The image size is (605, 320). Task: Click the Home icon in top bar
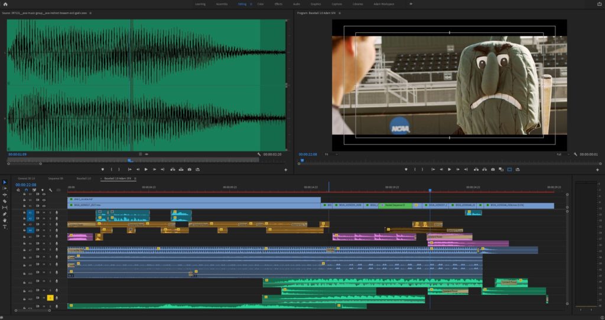(5, 4)
